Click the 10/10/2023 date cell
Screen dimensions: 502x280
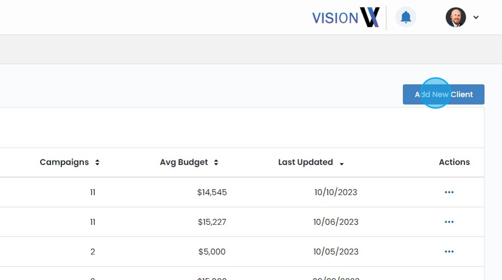click(335, 192)
